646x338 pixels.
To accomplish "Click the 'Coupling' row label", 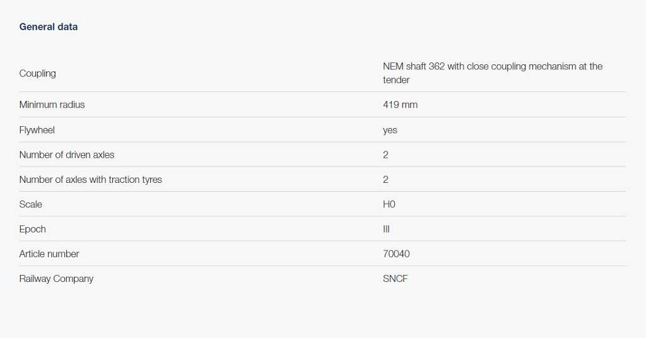I will pyautogui.click(x=38, y=73).
